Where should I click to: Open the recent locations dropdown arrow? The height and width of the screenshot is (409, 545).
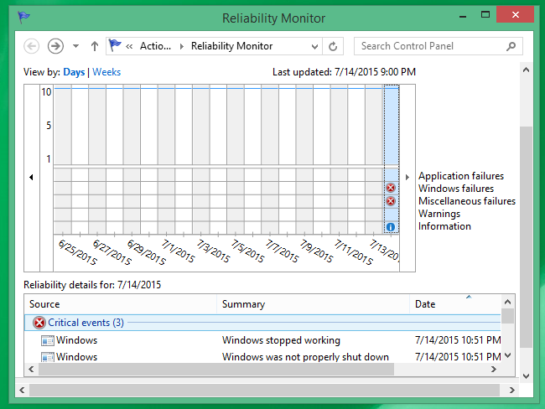75,46
